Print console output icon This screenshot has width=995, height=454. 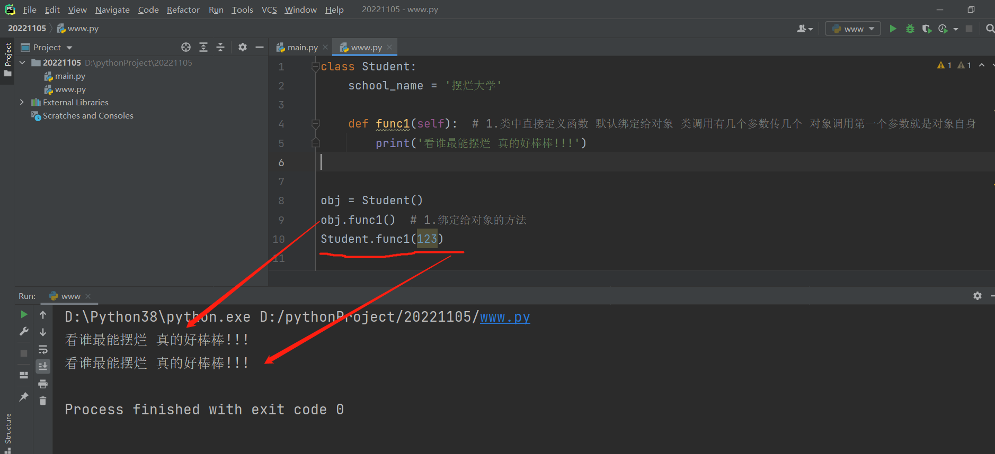[x=43, y=384]
